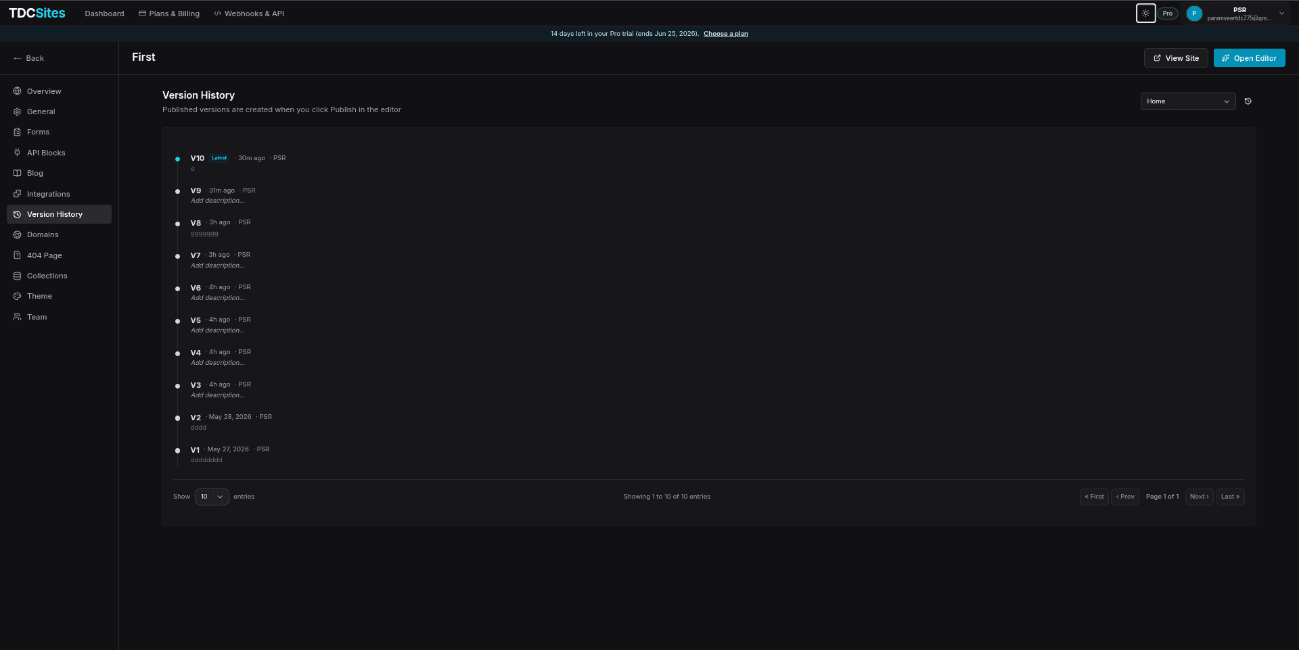The height and width of the screenshot is (650, 1299).
Task: Click the 404 Page file icon
Action: (x=18, y=255)
